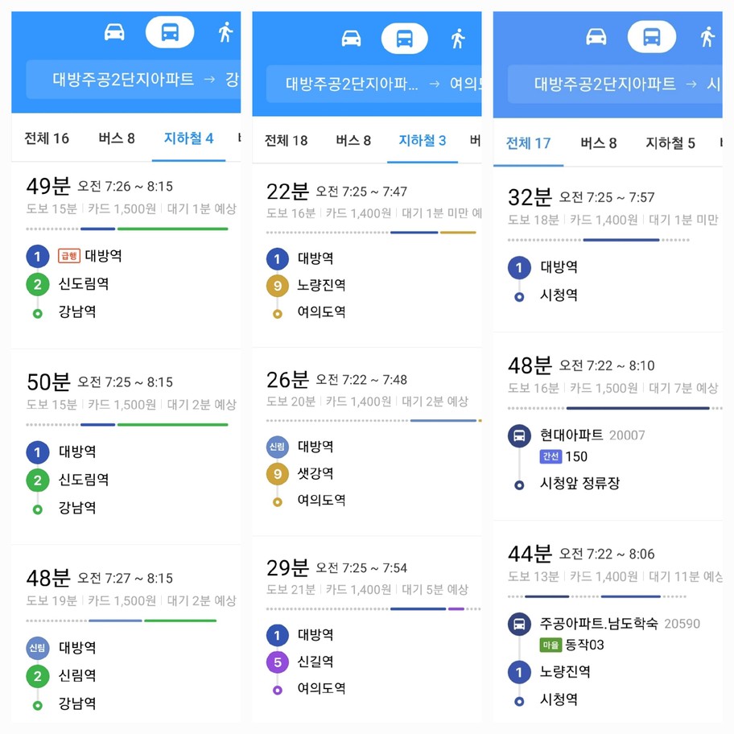
Task: Open the 44분 route with 동작03 bus
Action: (x=608, y=625)
